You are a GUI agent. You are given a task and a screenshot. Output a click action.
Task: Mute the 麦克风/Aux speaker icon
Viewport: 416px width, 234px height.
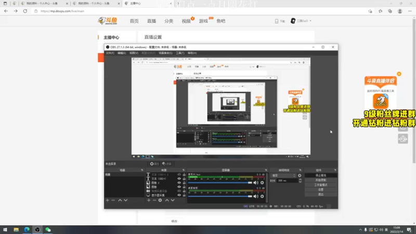coord(255,183)
